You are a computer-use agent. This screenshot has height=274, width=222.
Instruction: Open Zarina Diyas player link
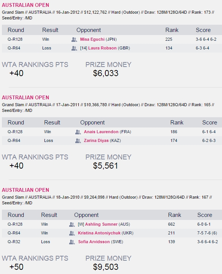(96, 140)
